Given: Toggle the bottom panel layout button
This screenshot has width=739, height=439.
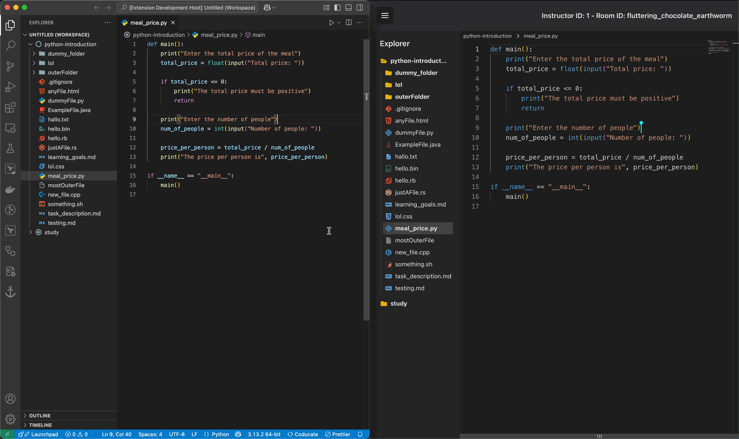Looking at the screenshot, I should [x=348, y=7].
